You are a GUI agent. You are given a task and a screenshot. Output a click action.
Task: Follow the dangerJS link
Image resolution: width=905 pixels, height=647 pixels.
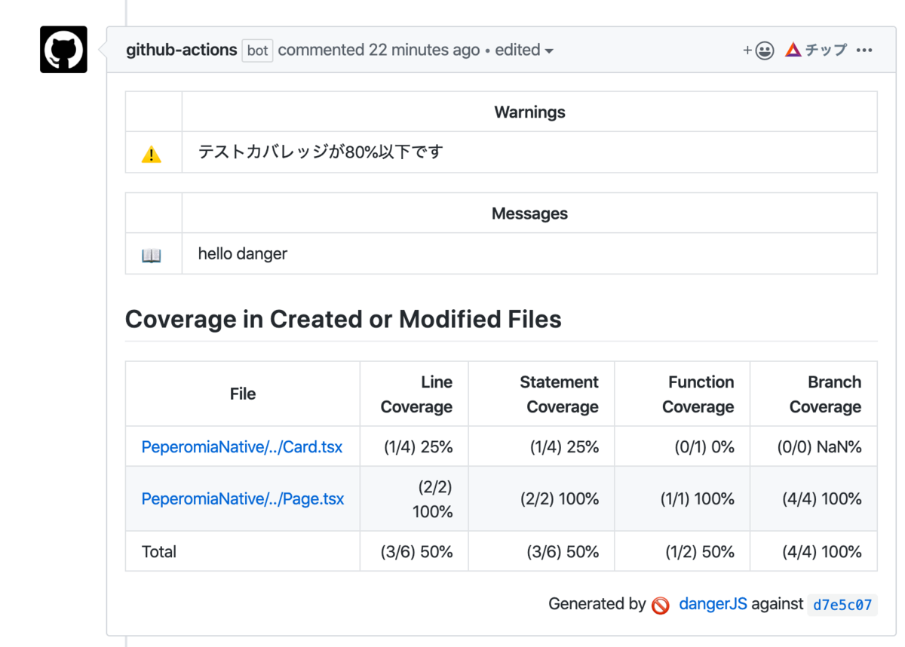click(x=713, y=604)
